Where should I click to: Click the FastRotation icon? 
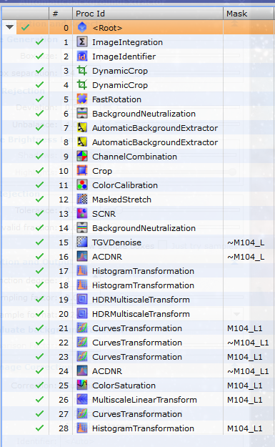[82, 99]
